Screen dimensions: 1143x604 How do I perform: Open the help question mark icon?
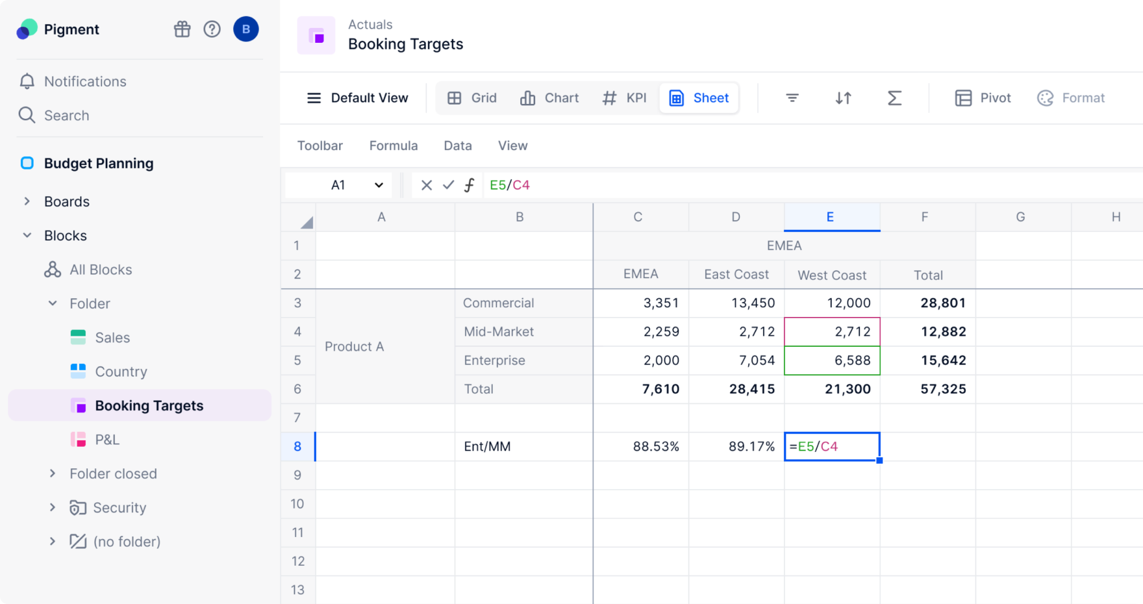[212, 29]
